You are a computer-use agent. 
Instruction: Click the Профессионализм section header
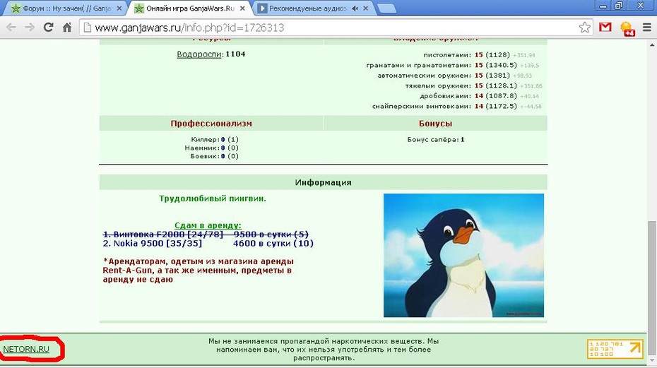coord(211,124)
